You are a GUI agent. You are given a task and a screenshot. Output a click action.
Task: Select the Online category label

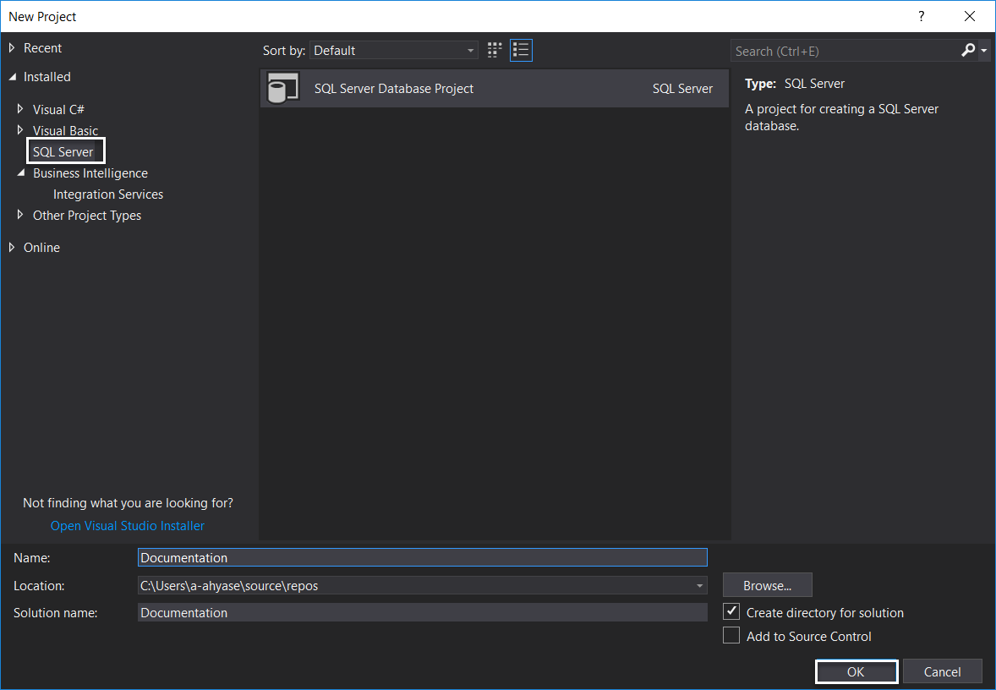42,247
